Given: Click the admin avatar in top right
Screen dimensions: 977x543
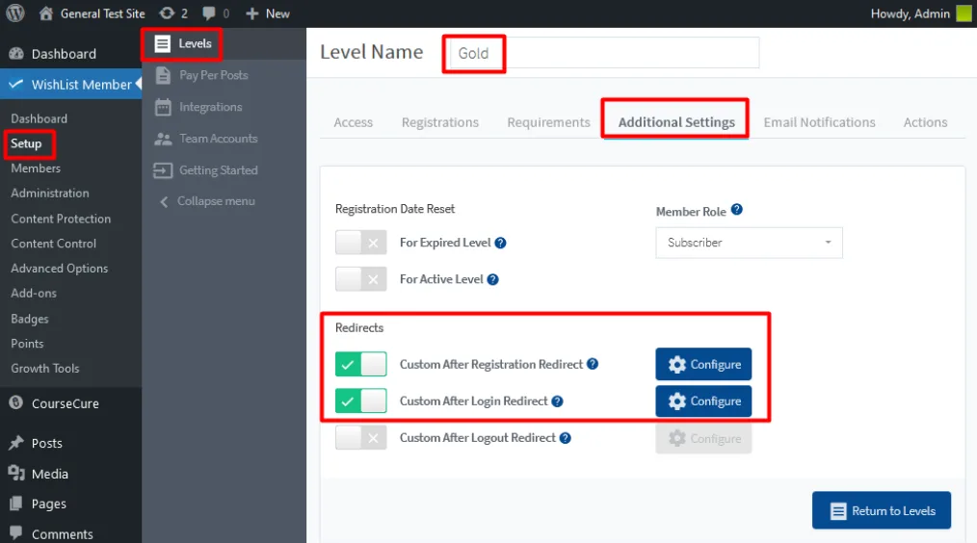Looking at the screenshot, I should tap(964, 13).
